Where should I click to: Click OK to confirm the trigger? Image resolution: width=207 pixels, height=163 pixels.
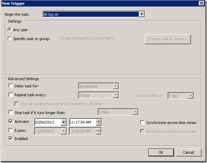click(161, 152)
